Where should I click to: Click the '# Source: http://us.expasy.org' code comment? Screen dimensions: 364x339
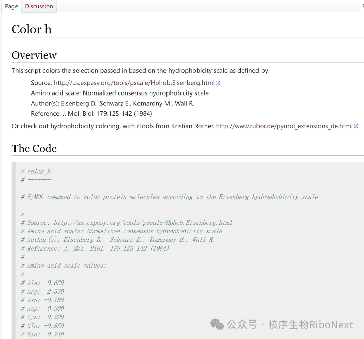[126, 223]
